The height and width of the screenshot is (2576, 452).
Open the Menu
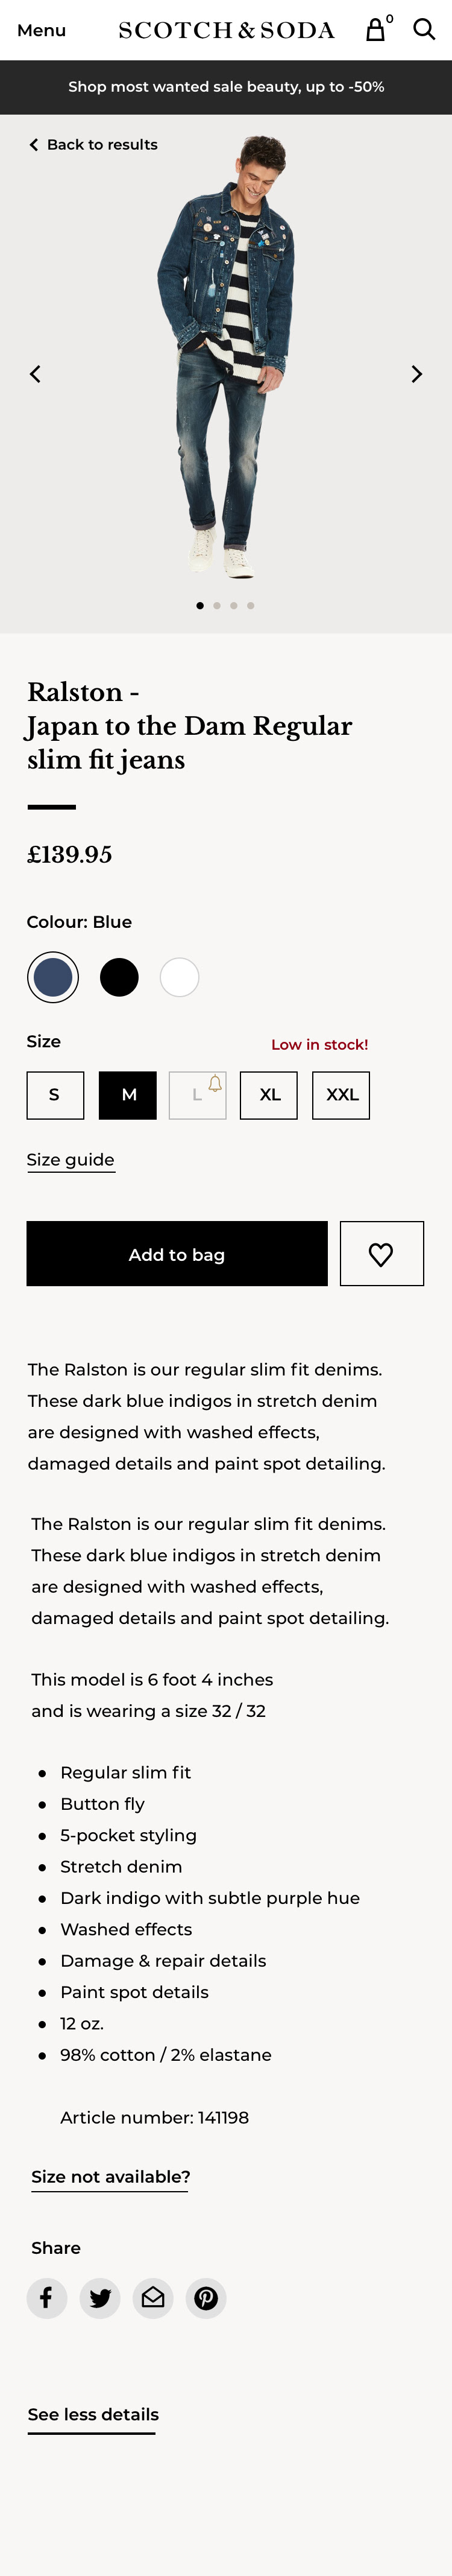click(42, 30)
